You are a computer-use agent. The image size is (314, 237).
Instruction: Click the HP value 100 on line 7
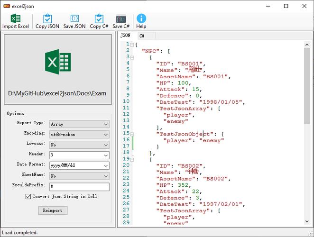tap(183, 83)
